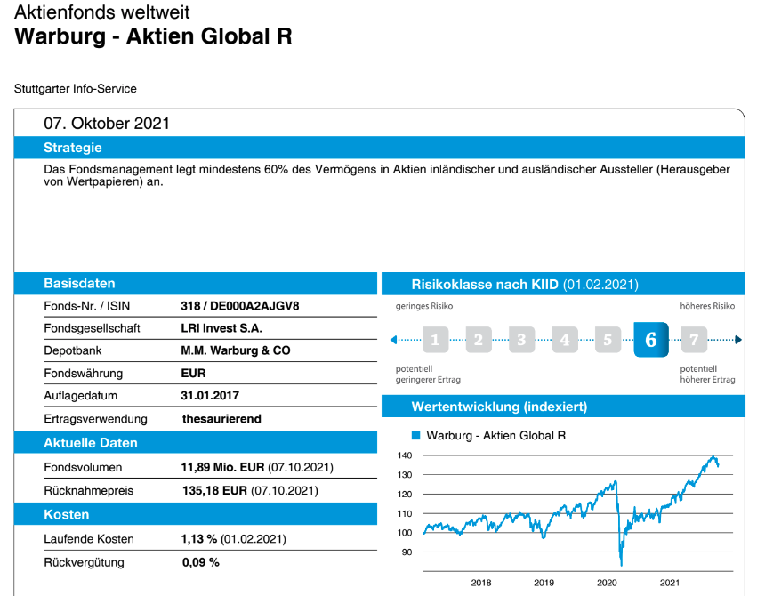Click the 110 y-axis label on chart
Viewport: 757px width, 596px height.
pos(405,513)
